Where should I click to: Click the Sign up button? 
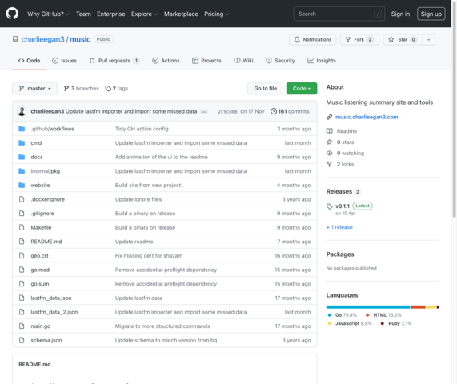(x=431, y=14)
